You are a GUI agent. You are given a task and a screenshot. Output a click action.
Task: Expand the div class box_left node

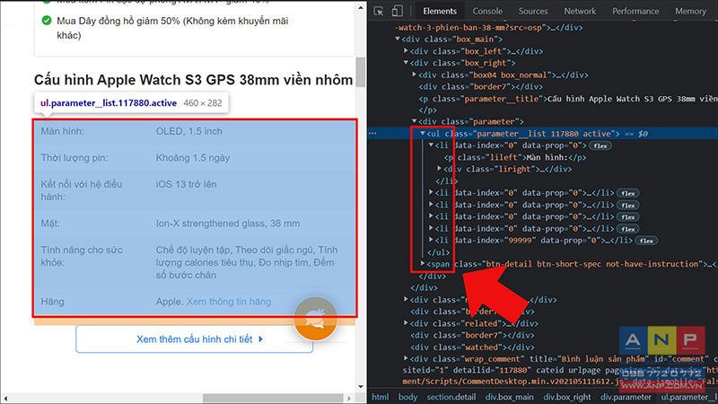pos(406,51)
